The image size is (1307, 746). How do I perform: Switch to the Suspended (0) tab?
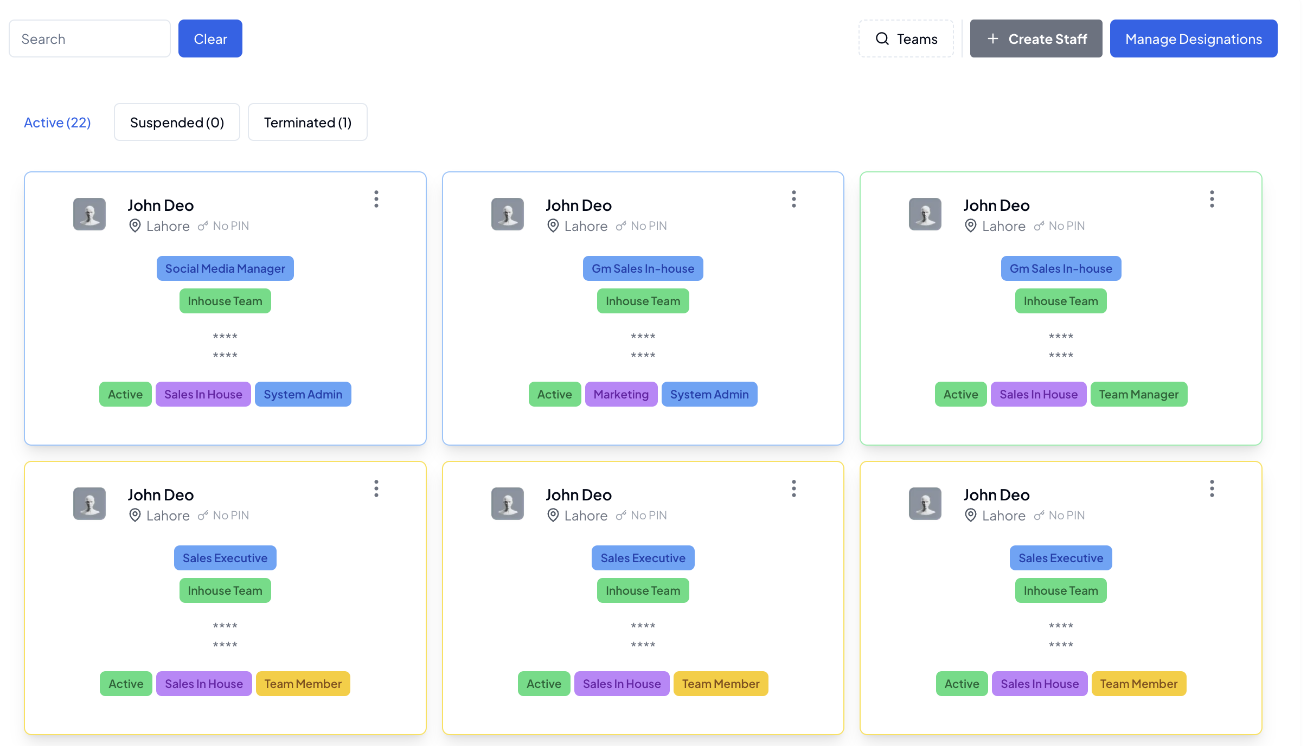(x=177, y=122)
